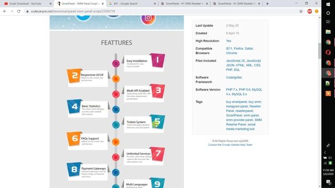This screenshot has width=335, height=188.
Task: Click the MySQL 5.x version link
Action: coord(239,94)
